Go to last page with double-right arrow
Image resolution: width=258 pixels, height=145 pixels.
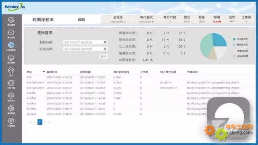point(49,122)
